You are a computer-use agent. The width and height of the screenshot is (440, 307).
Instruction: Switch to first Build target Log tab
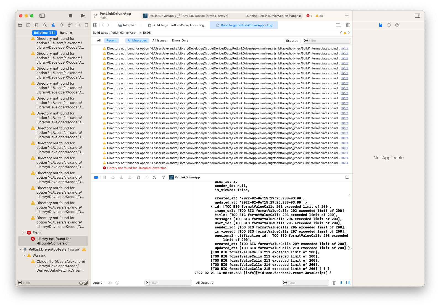pyautogui.click(x=176, y=25)
